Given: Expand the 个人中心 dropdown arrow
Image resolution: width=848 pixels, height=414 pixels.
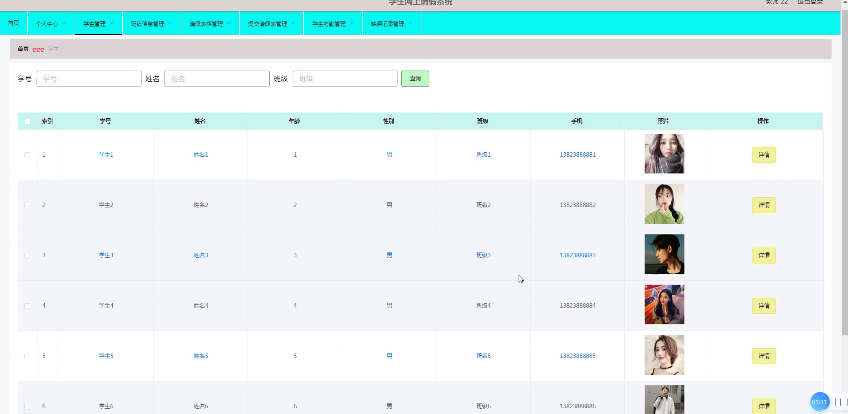Looking at the screenshot, I should (64, 23).
